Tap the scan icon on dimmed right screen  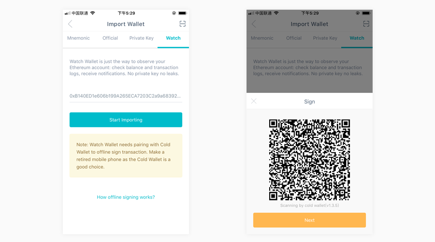(x=366, y=24)
